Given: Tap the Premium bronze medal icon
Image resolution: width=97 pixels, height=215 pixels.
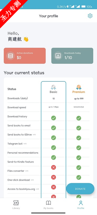Looking at the screenshot, I should (x=79, y=87).
